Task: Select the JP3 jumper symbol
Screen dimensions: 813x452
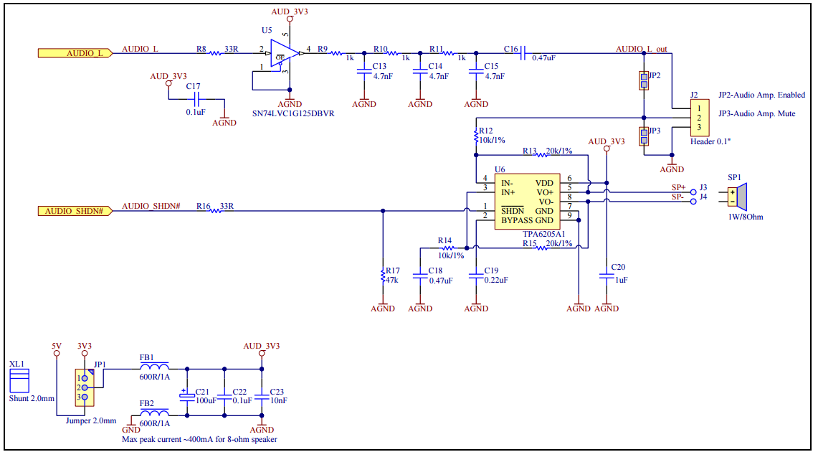Action: click(643, 136)
